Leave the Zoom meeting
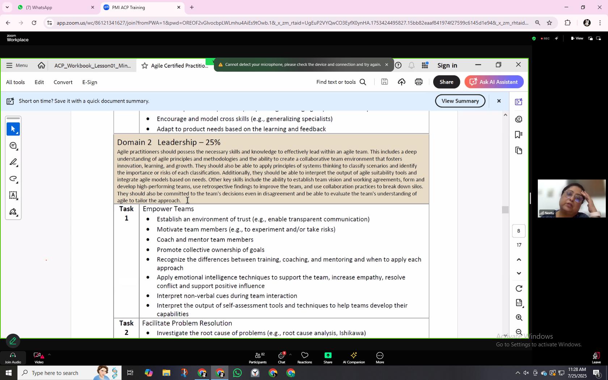 click(x=596, y=358)
